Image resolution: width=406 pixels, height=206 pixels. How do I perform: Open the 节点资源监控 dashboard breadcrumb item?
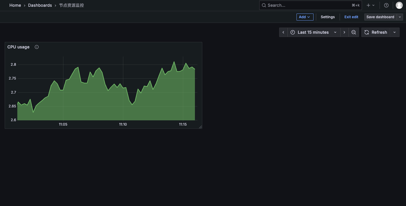71,5
